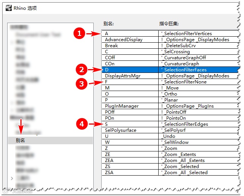Edit macro '_SelPolysrf'

point(198,130)
